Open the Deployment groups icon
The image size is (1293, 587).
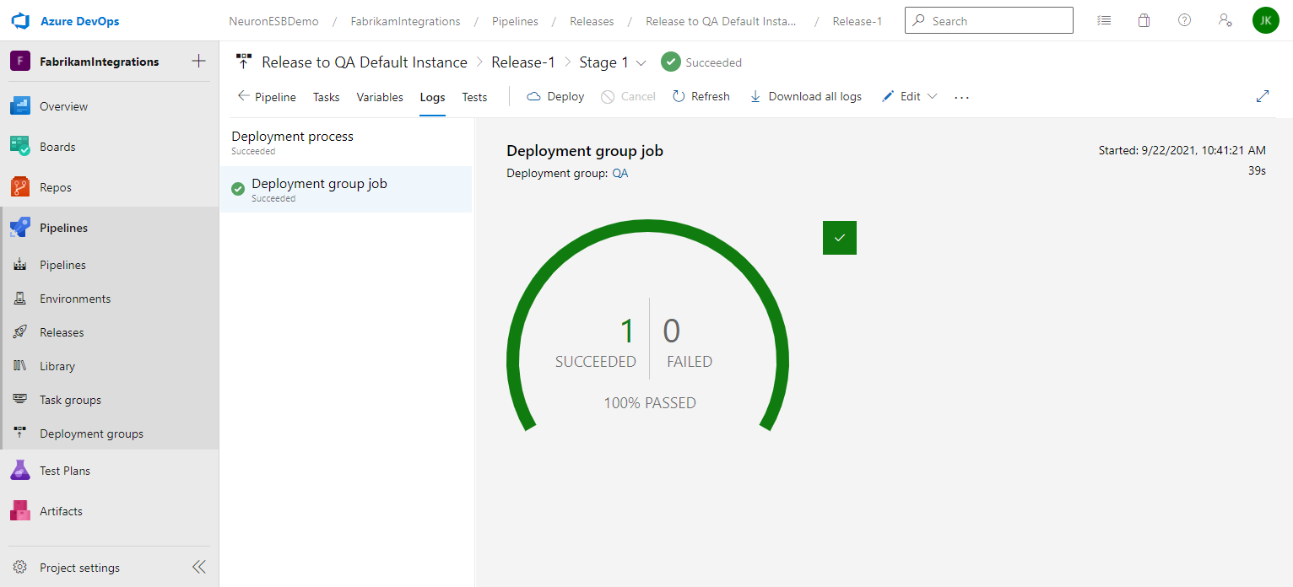(x=20, y=434)
